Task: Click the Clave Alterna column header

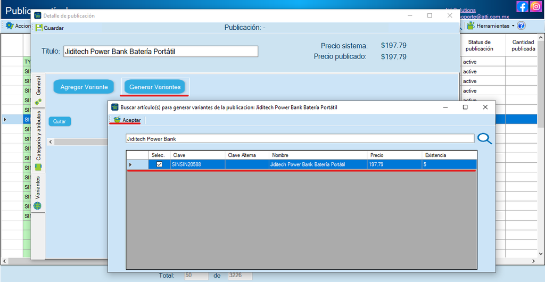Action: [247, 155]
